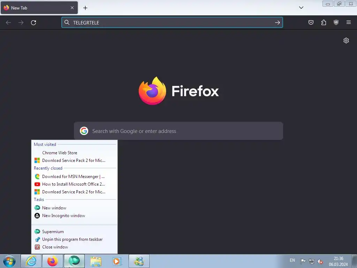Image resolution: width=357 pixels, height=268 pixels.
Task: Select the New Tab tab
Action: (39, 8)
